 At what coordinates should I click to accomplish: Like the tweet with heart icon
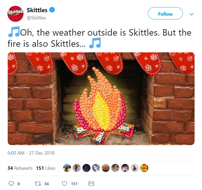pos(64,184)
